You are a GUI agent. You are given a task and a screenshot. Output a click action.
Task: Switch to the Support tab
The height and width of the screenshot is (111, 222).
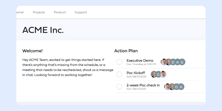pyautogui.click(x=81, y=12)
